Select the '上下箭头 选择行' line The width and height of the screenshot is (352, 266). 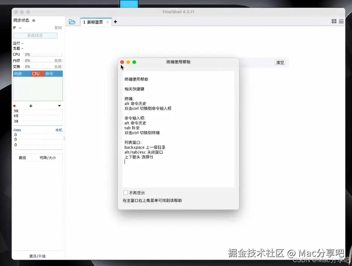point(139,157)
